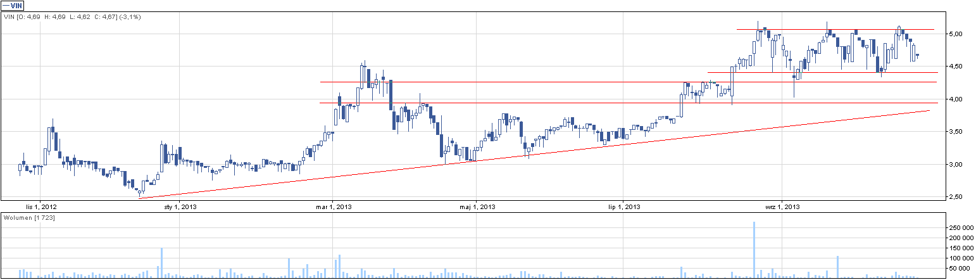Click the 'wrz 1, 2013' date label
This screenshot has height=280, width=976.
[782, 207]
